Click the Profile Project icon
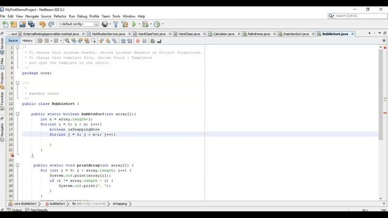The width and height of the screenshot is (388, 218). point(157,24)
